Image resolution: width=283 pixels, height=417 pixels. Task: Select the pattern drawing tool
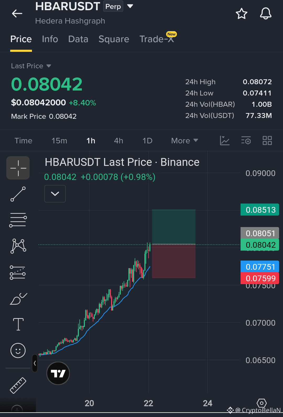tap(18, 246)
